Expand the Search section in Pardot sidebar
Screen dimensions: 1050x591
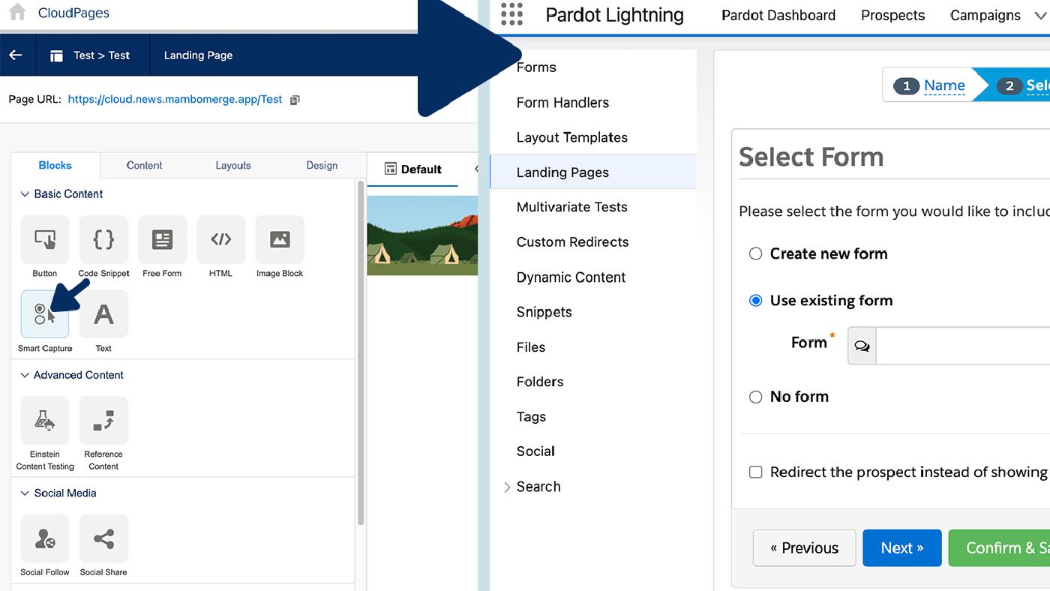pos(507,486)
